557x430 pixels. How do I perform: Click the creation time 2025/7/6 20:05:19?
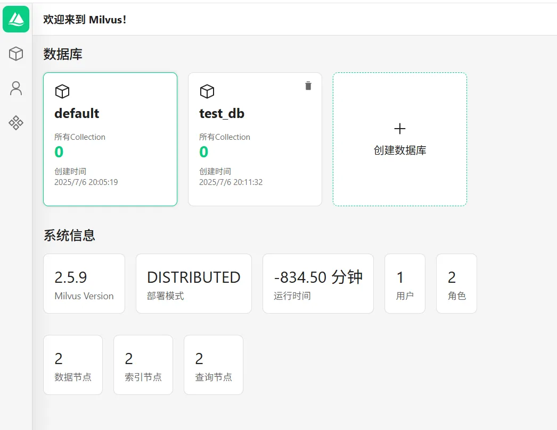86,182
